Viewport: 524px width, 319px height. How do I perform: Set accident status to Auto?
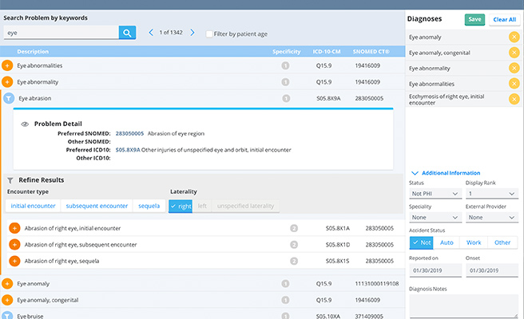[x=447, y=242]
